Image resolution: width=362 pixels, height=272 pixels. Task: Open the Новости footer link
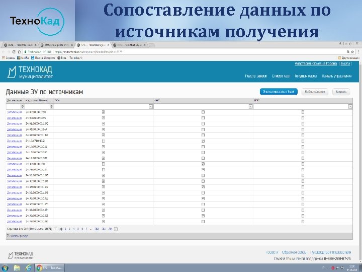[x=271, y=252]
